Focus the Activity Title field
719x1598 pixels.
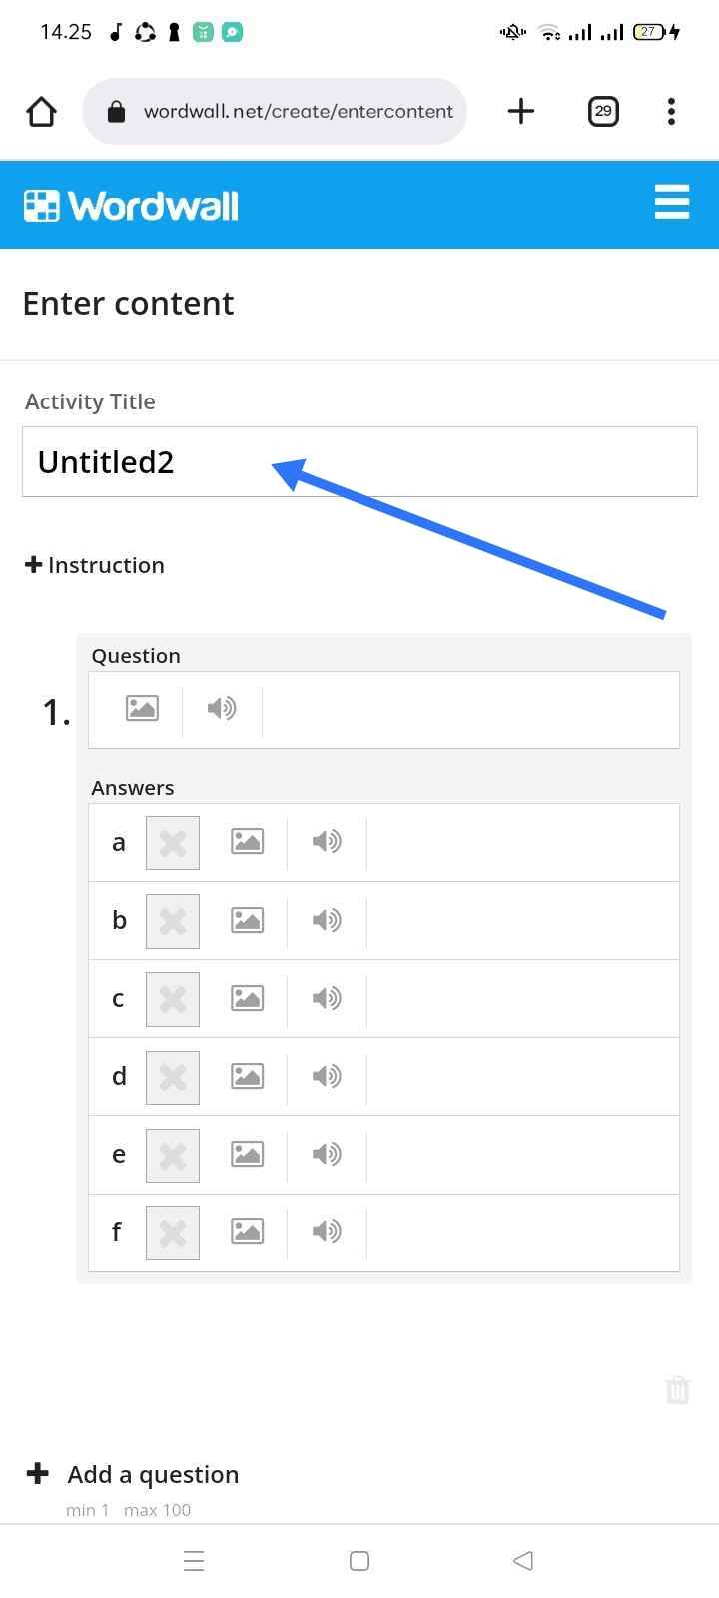click(x=359, y=462)
